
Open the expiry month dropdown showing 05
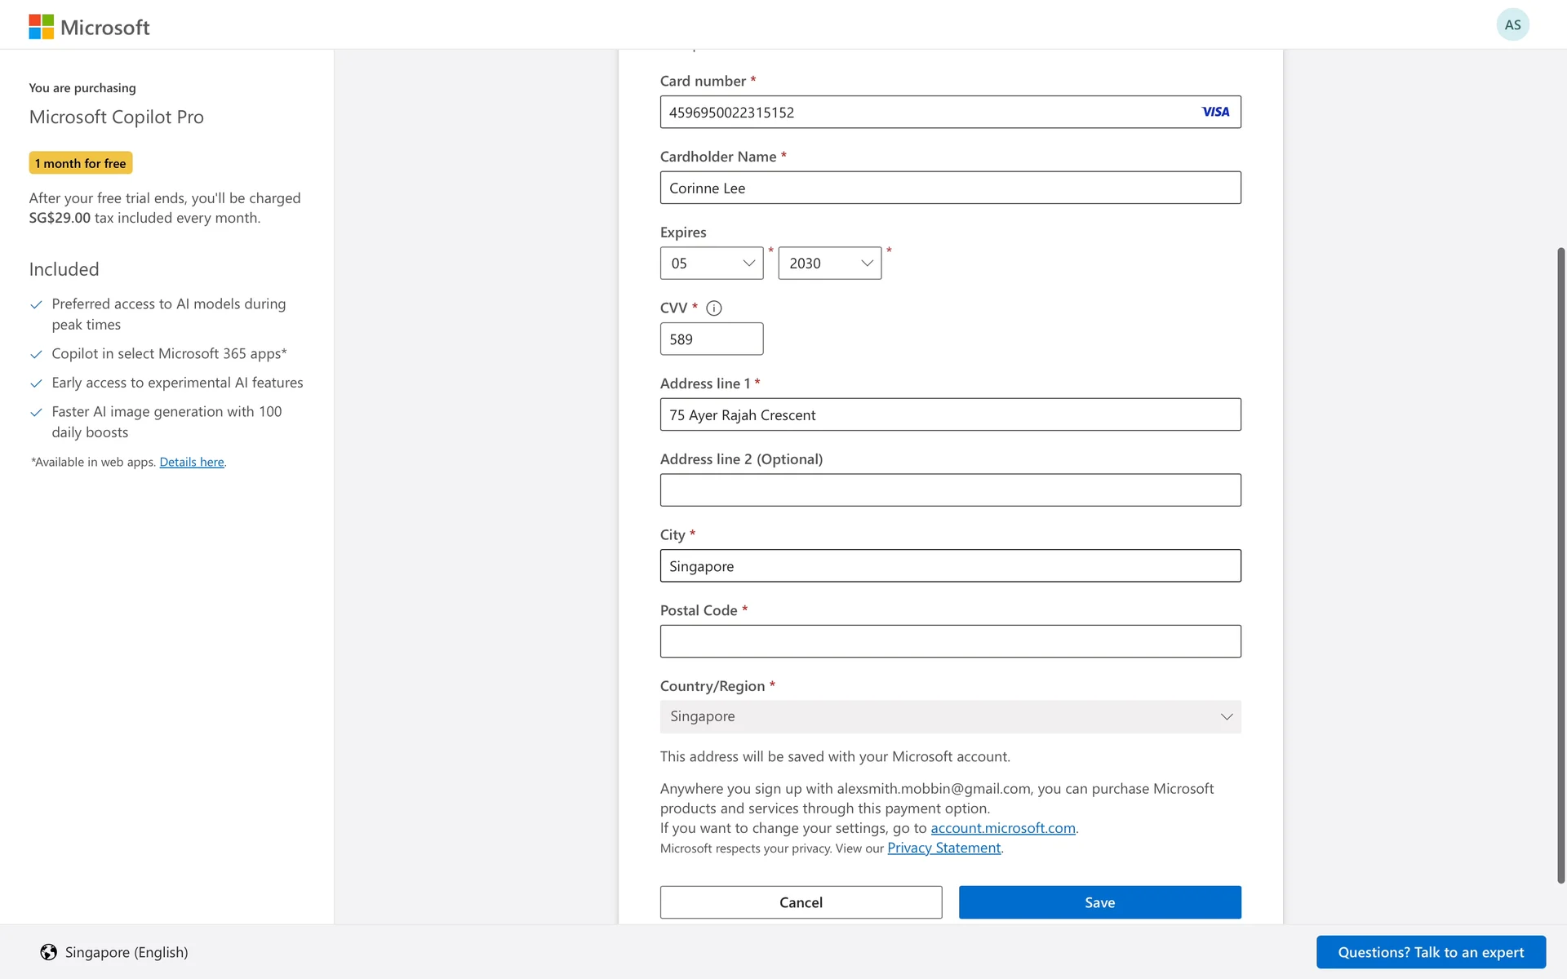pyautogui.click(x=711, y=264)
